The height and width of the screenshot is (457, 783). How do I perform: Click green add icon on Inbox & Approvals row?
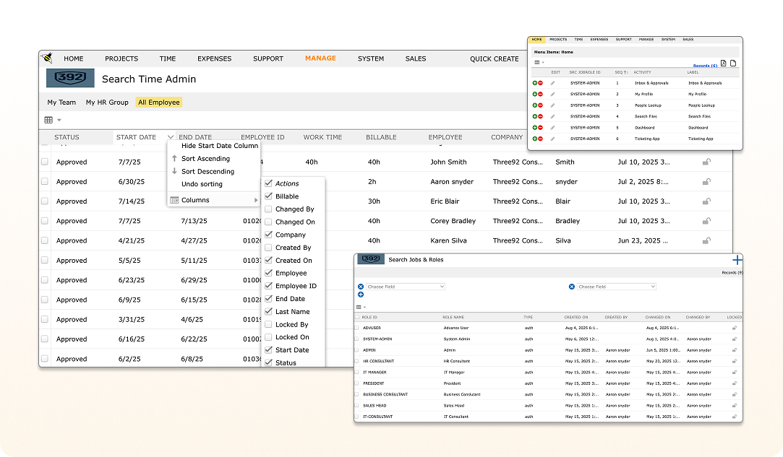[x=535, y=83]
